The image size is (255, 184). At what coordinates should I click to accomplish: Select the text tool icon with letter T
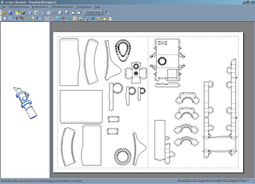[74, 19]
